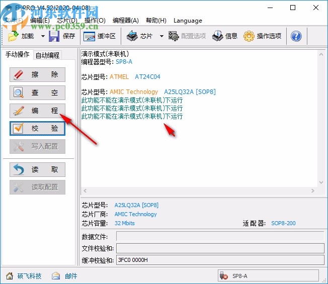
Task: Click the Read config (读取配置) button
Action: 37,187
